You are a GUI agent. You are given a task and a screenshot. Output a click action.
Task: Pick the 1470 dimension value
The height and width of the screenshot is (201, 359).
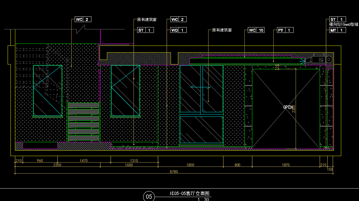click(83, 161)
